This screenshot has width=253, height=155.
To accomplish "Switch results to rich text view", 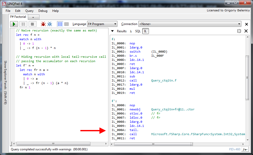I will [x=60, y=24].
